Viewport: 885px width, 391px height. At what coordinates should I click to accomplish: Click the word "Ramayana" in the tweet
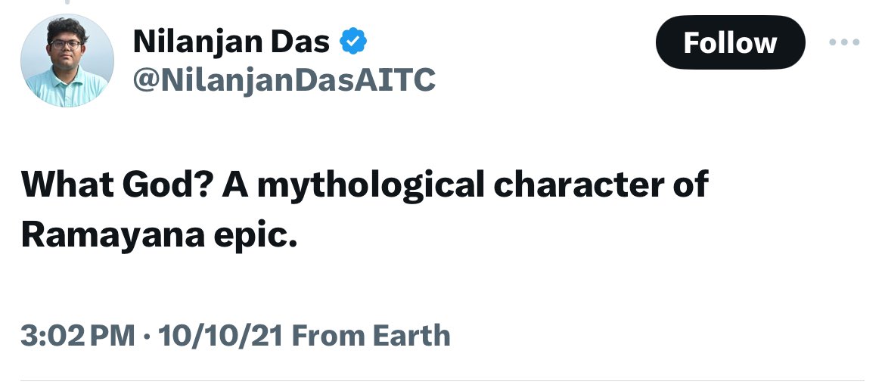(113, 235)
